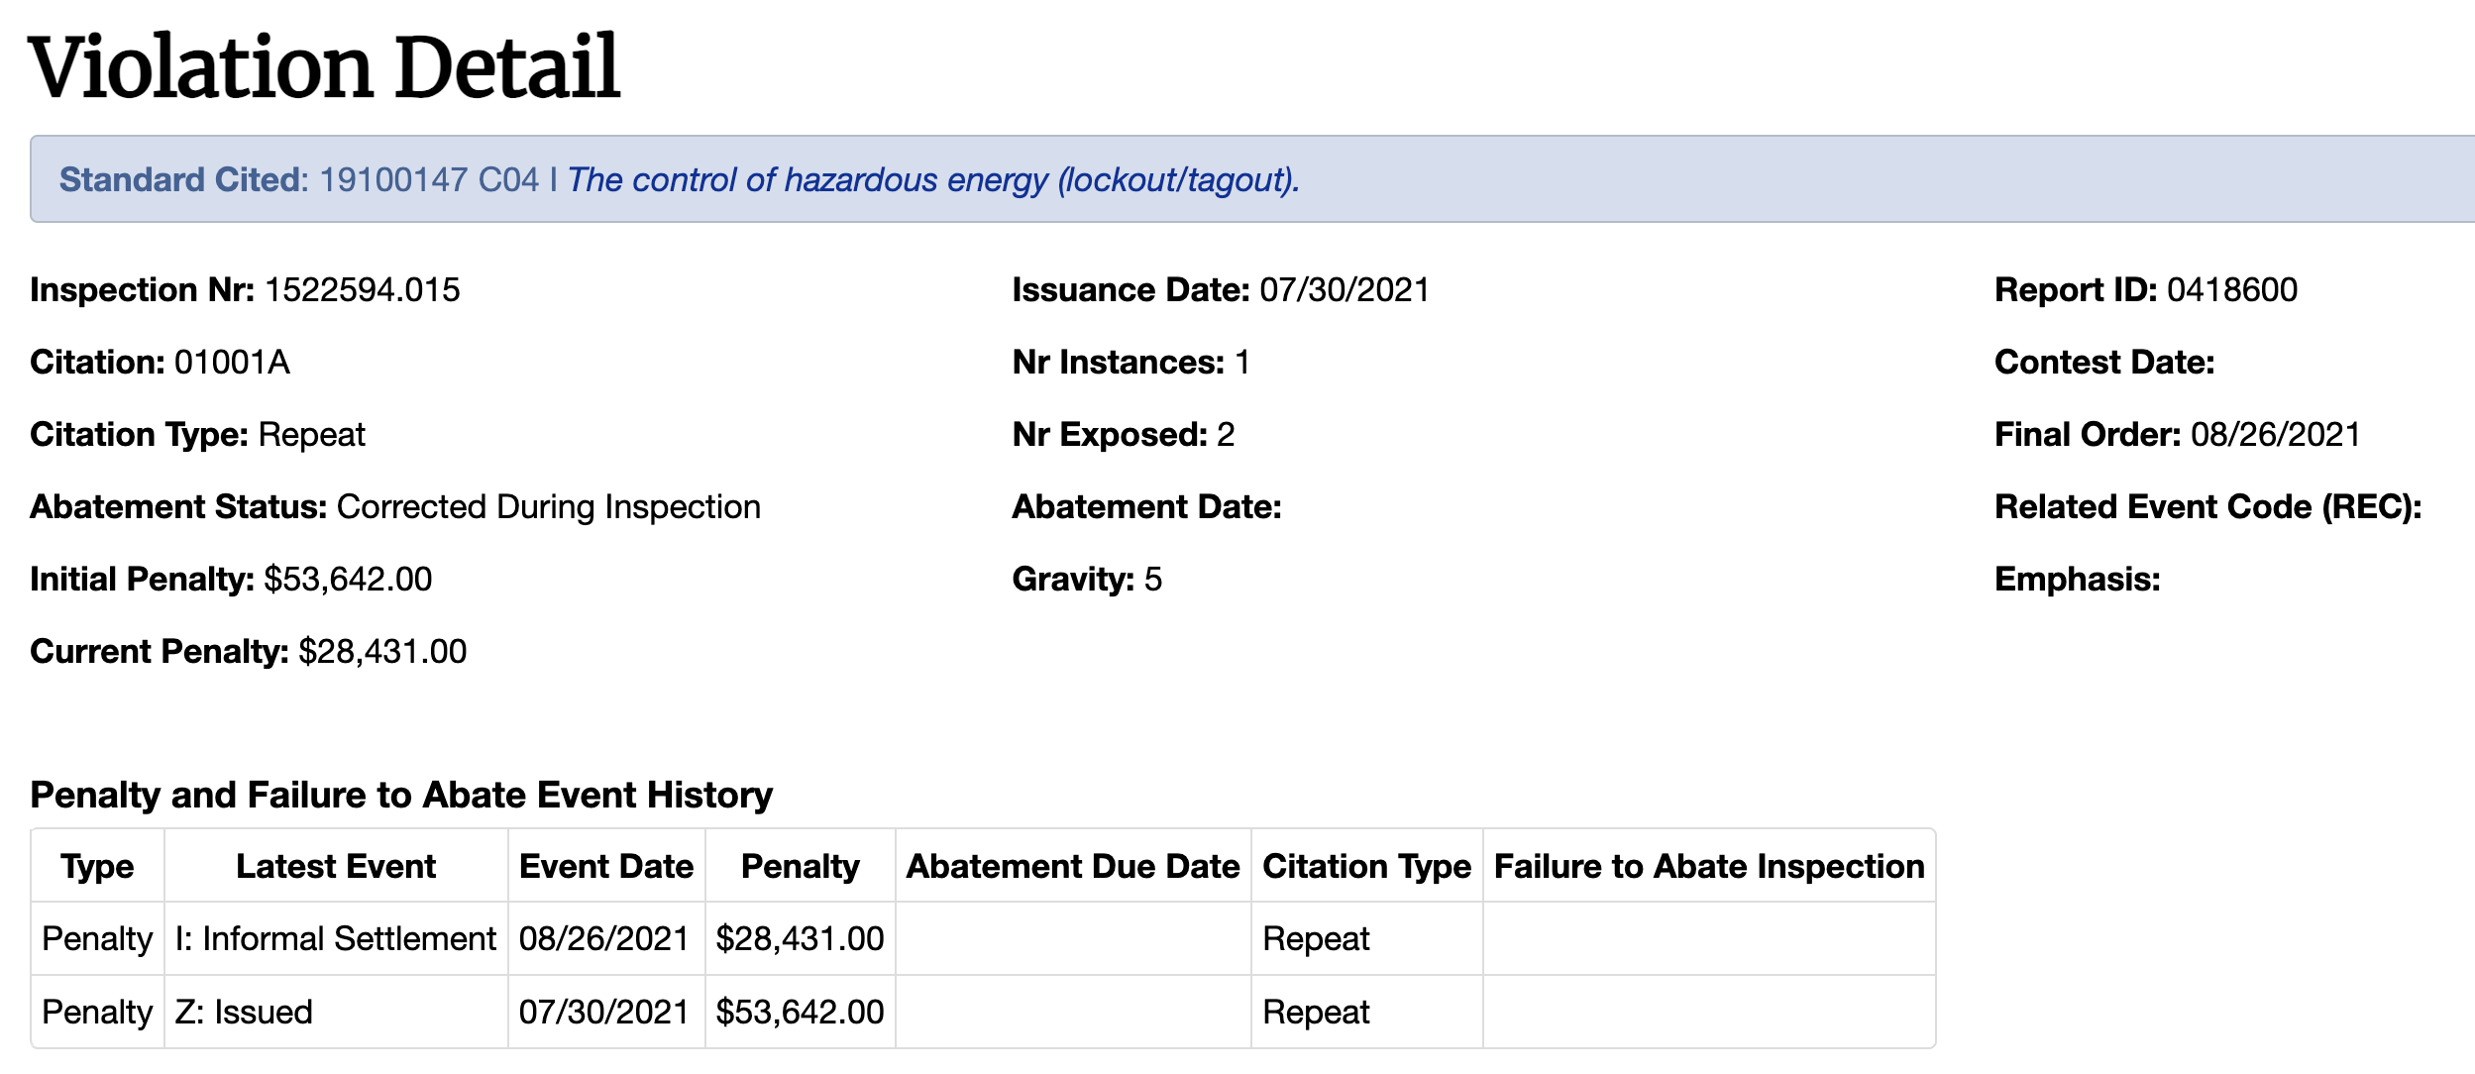Select the Inspection Nr value 1522594.015
2475x1074 pixels.
(x=362, y=289)
